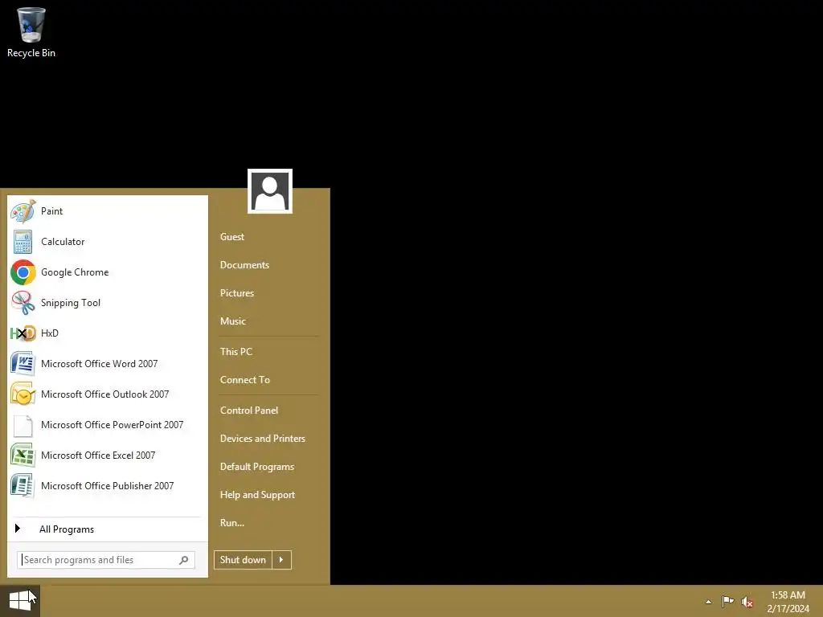Open the Shut down options arrow
823x617 pixels.
click(281, 560)
